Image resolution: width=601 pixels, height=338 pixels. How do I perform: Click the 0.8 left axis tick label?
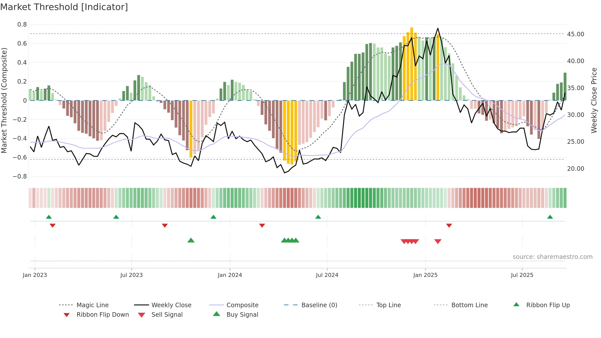tap(22, 24)
